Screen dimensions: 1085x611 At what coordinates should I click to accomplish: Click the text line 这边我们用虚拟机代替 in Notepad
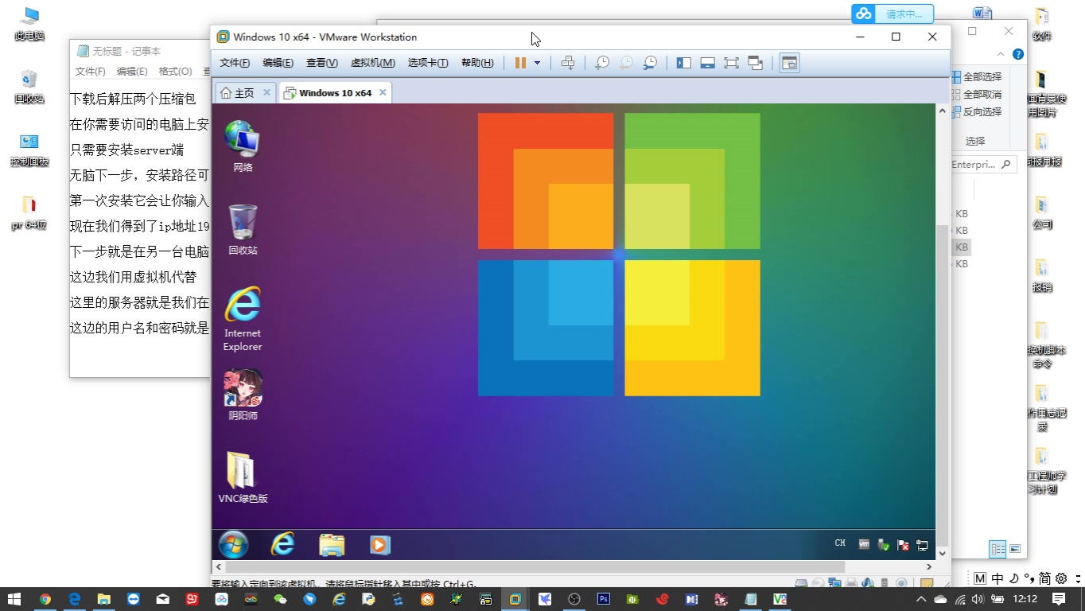click(x=133, y=277)
